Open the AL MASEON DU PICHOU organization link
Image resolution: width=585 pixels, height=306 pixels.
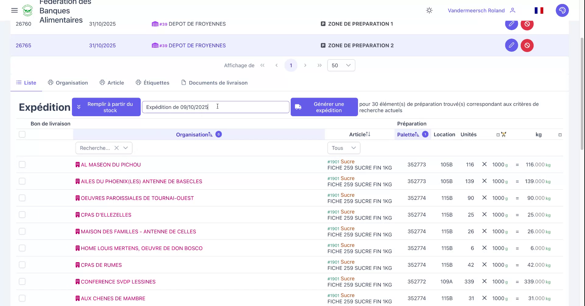111,165
